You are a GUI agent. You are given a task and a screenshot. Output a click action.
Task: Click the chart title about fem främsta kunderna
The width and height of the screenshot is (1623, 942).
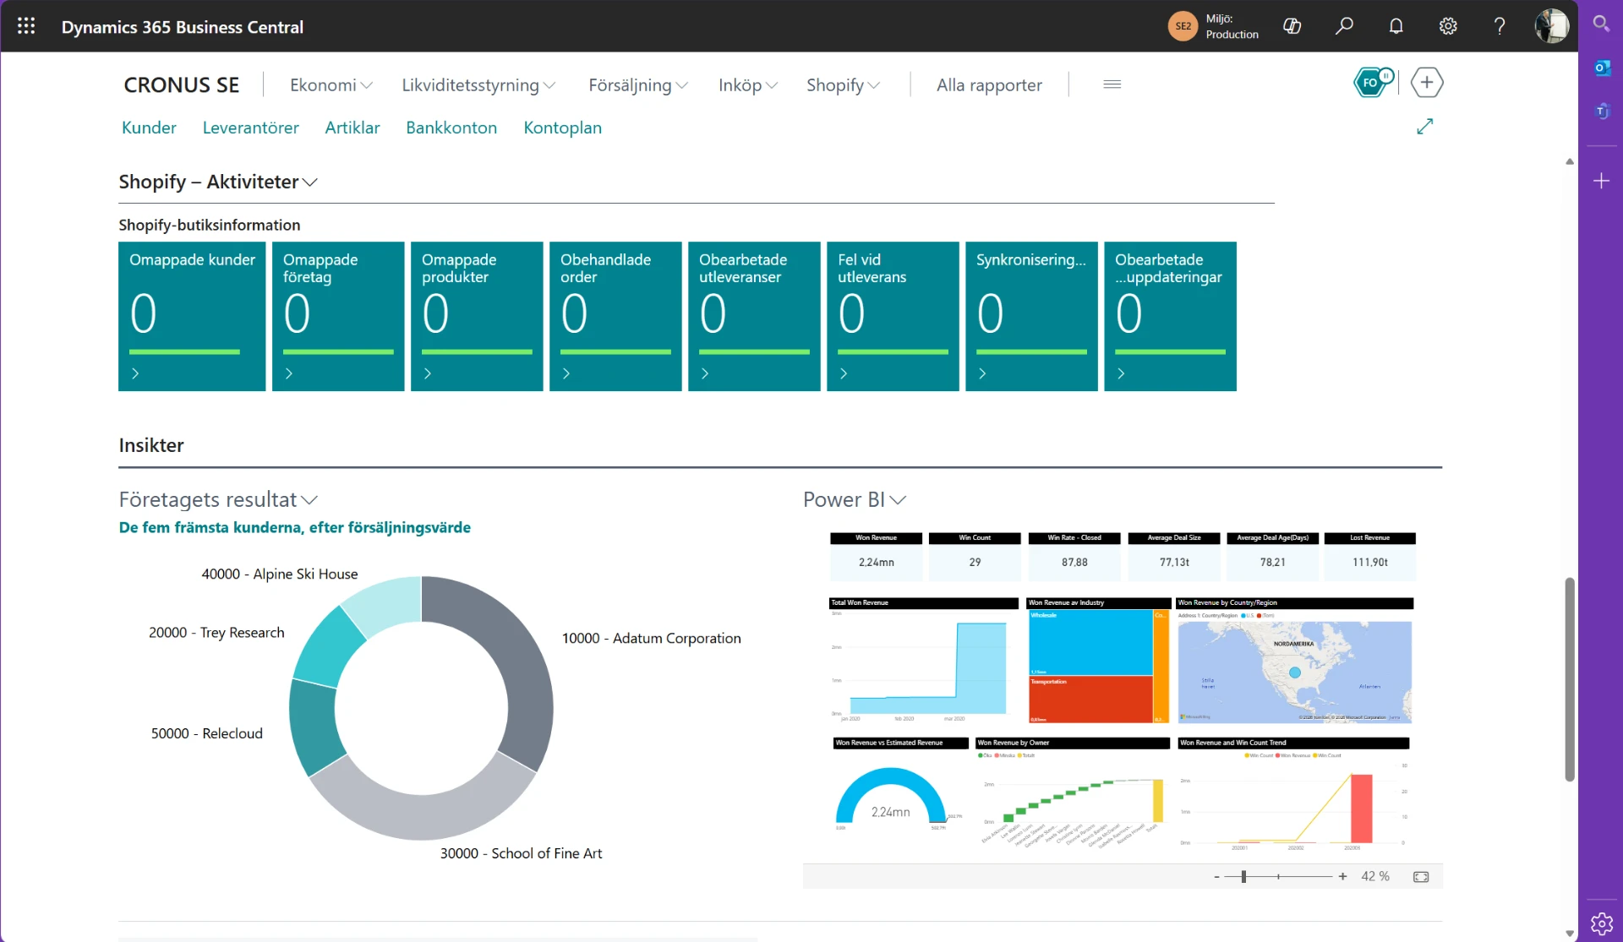click(294, 527)
